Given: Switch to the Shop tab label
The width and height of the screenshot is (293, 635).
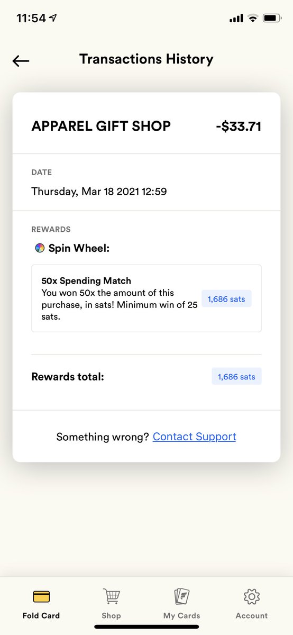Looking at the screenshot, I should [111, 615].
